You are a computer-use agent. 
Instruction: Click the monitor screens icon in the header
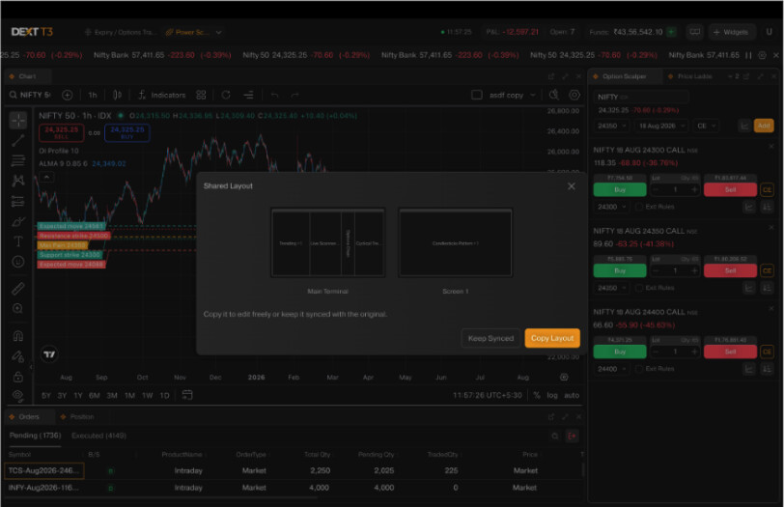click(694, 32)
